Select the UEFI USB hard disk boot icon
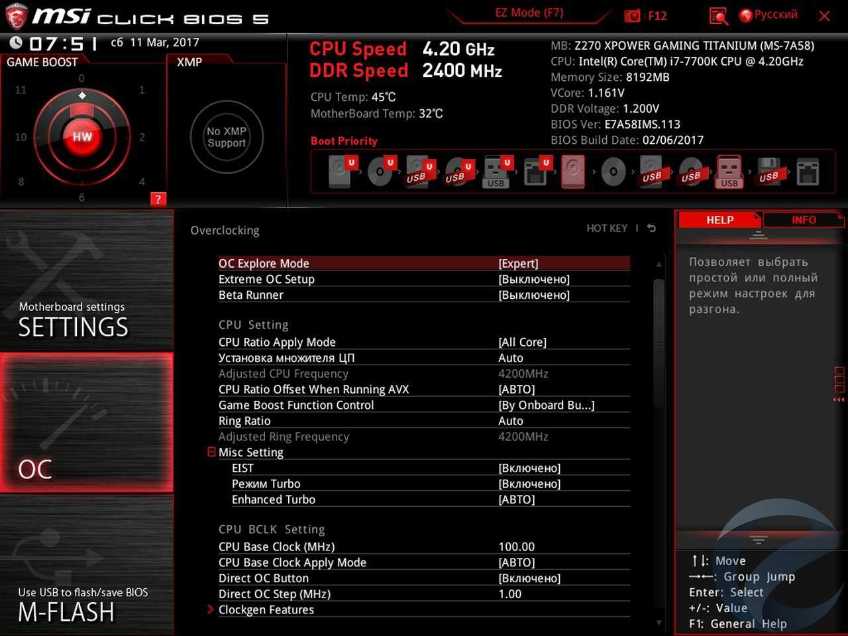848x636 pixels. click(419, 172)
